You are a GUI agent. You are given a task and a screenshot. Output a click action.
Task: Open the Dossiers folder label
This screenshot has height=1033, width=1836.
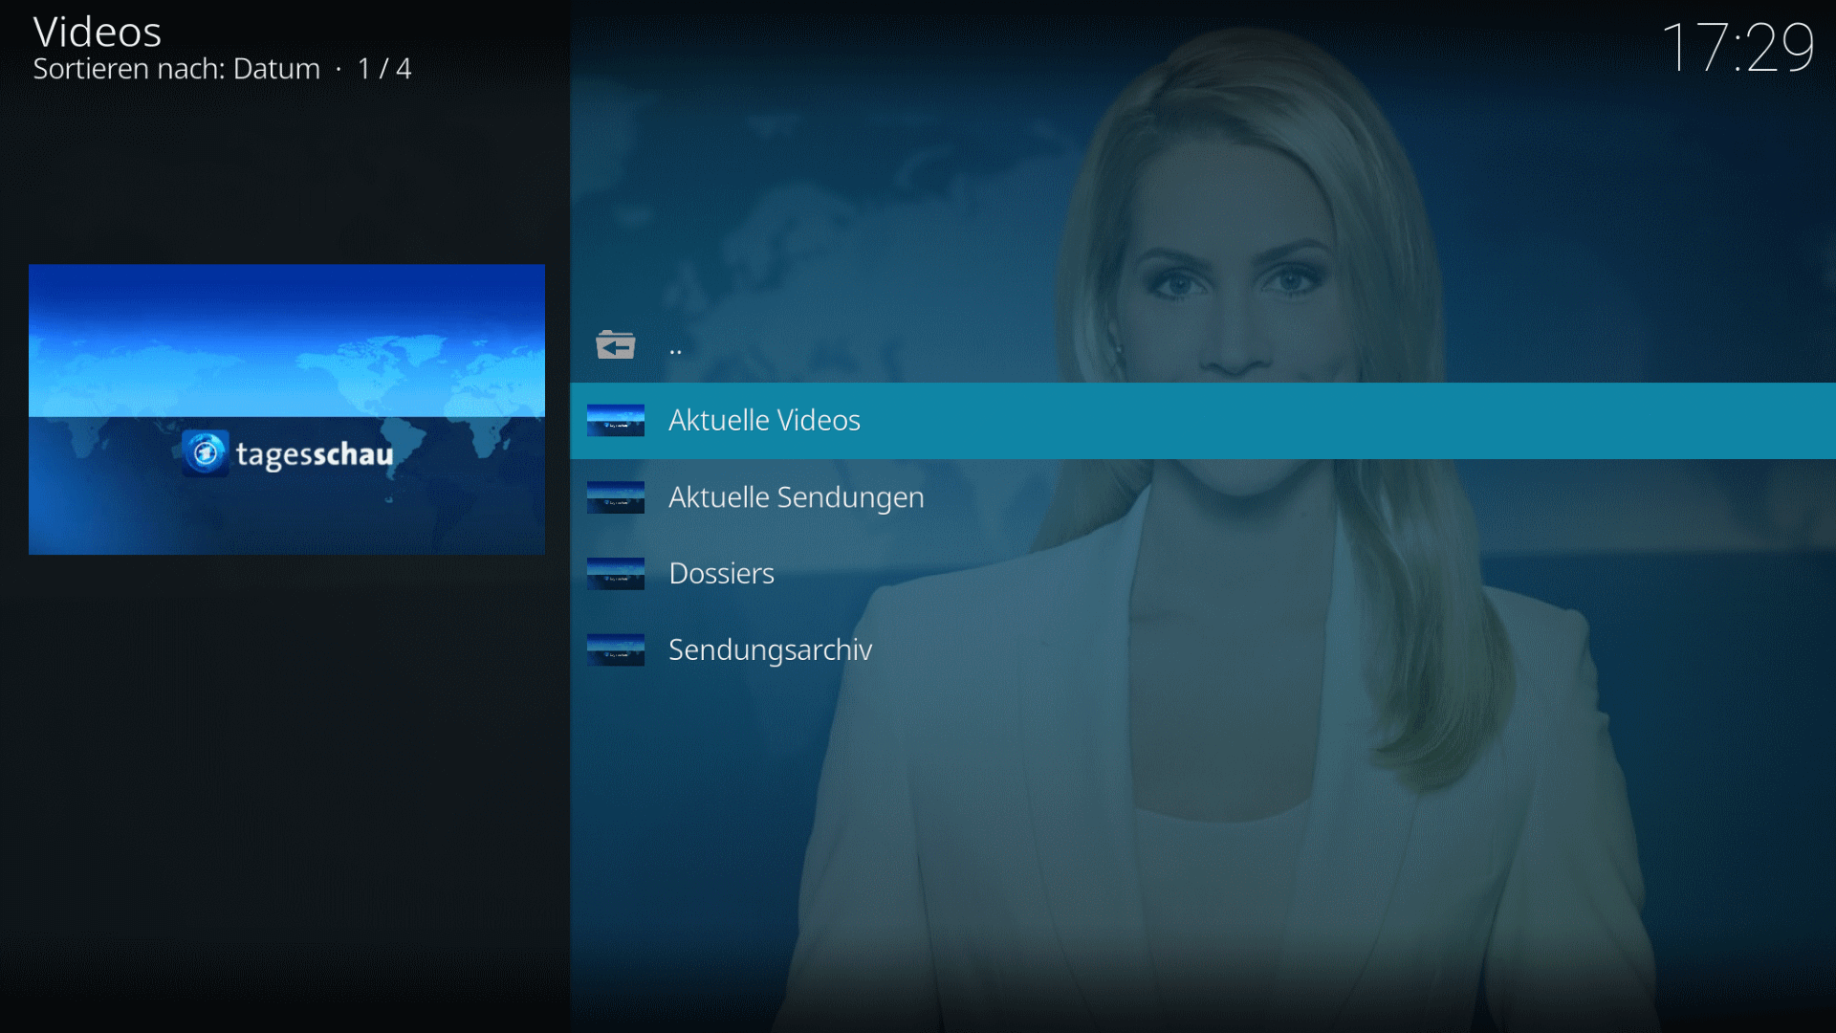[721, 574]
